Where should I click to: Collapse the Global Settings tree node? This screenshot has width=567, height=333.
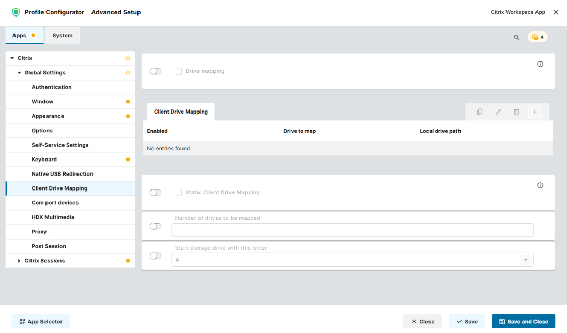click(x=19, y=73)
